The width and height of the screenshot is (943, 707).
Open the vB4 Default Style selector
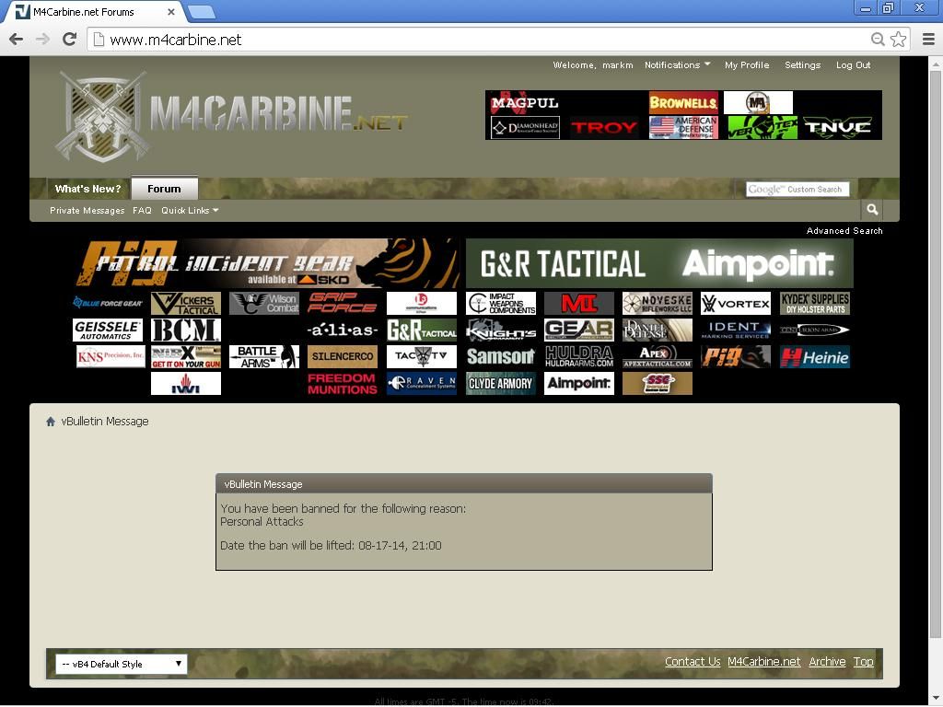point(121,664)
